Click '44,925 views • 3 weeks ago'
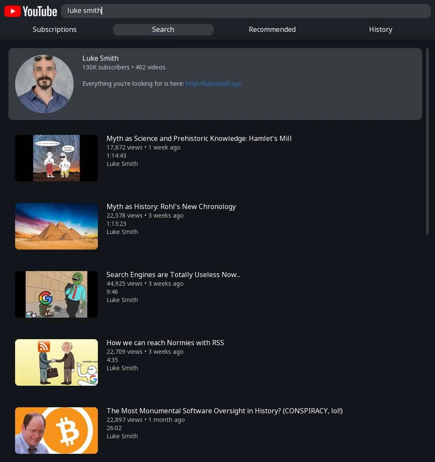The image size is (435, 462). coord(145,284)
